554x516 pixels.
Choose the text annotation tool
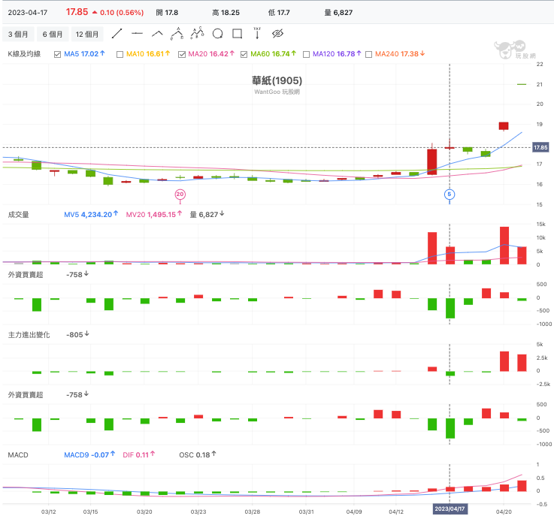257,33
